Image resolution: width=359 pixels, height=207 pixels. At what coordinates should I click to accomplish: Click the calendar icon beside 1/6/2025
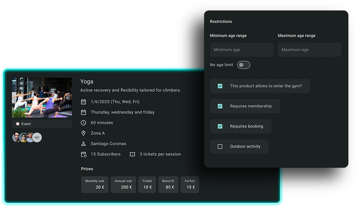pyautogui.click(x=83, y=102)
